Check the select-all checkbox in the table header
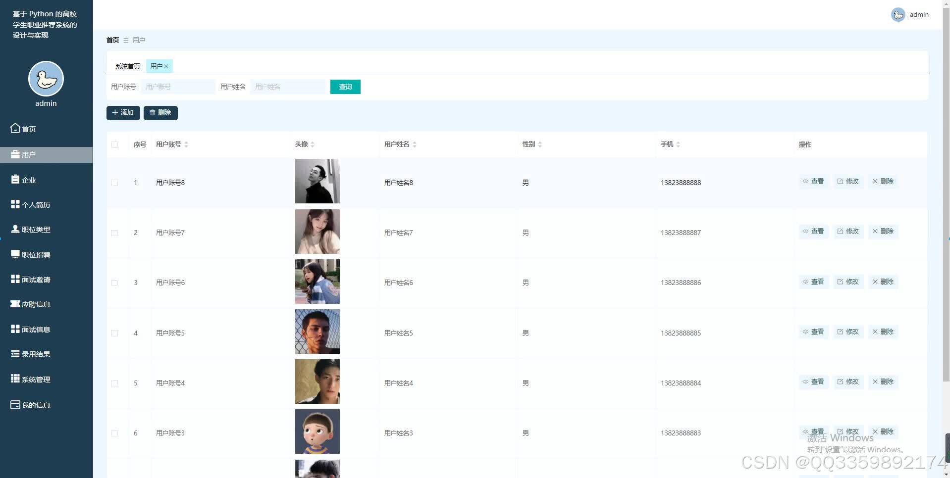 point(115,144)
